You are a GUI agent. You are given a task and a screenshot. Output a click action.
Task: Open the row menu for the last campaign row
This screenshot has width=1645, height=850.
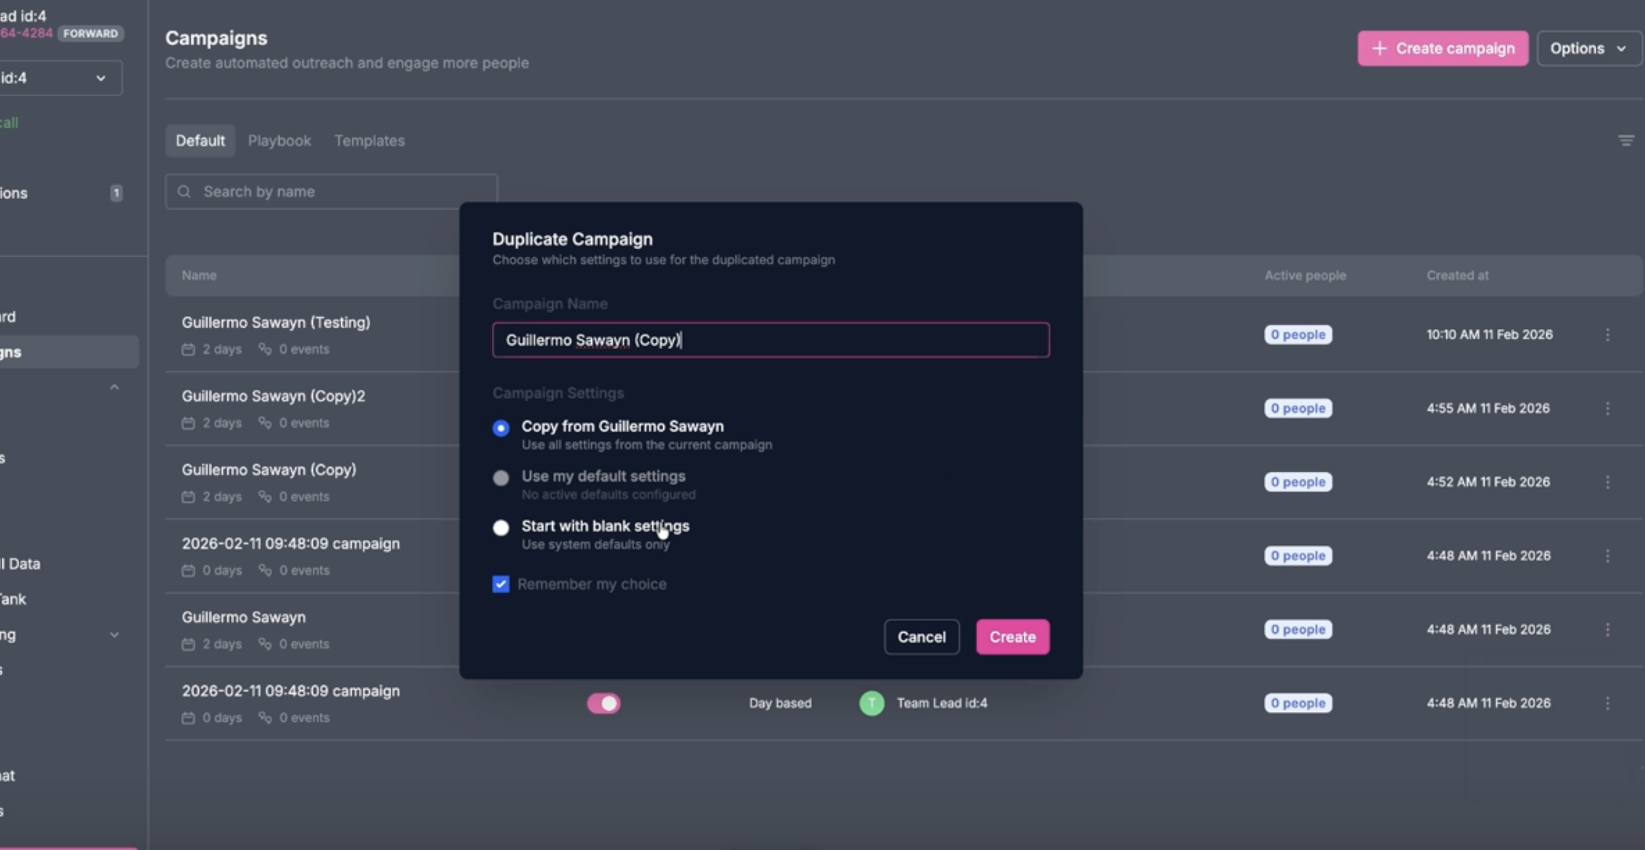click(1607, 703)
